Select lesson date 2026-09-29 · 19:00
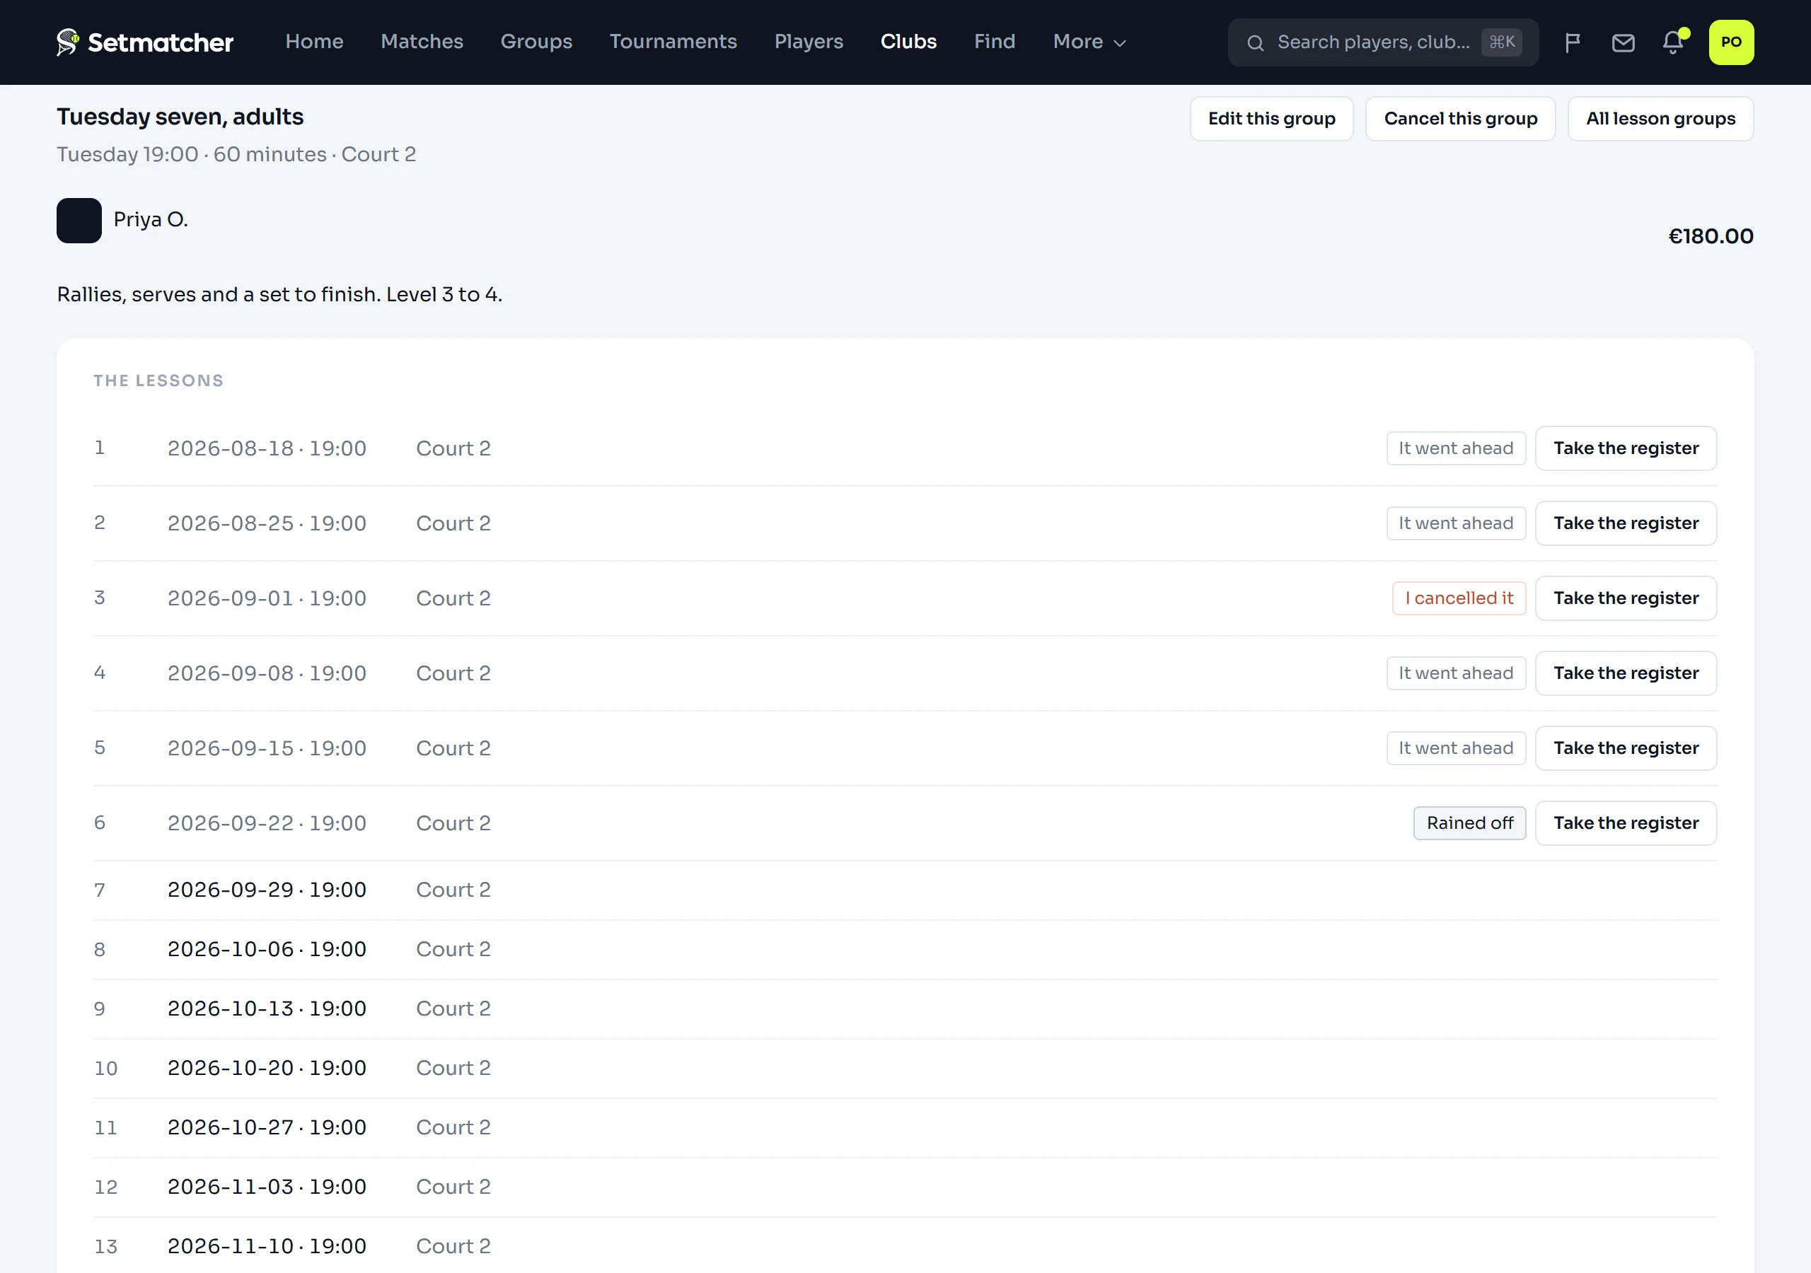The height and width of the screenshot is (1273, 1811). (x=267, y=890)
